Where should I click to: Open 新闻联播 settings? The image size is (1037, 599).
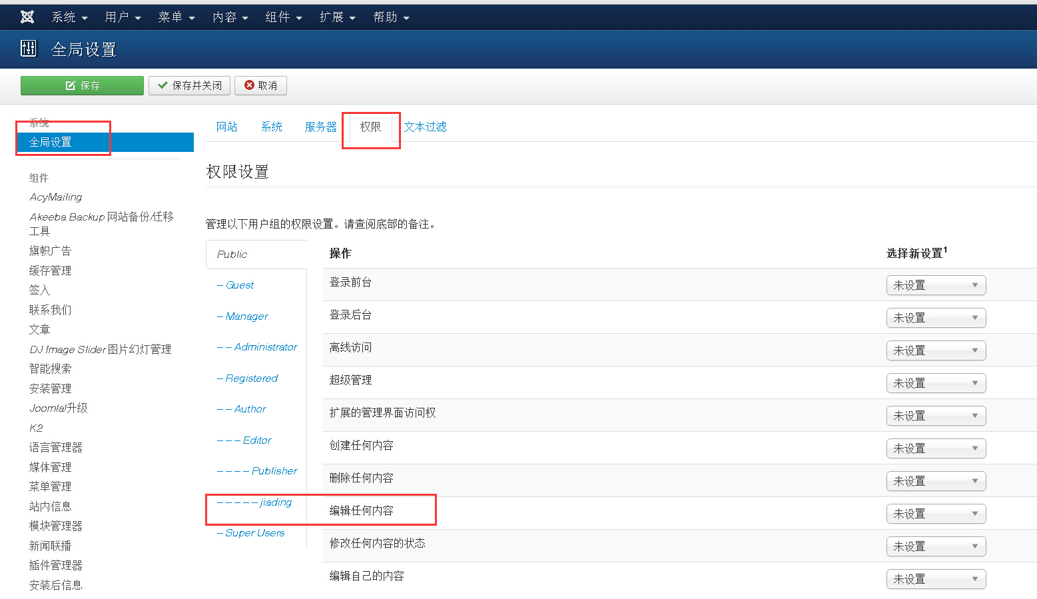pyautogui.click(x=50, y=546)
